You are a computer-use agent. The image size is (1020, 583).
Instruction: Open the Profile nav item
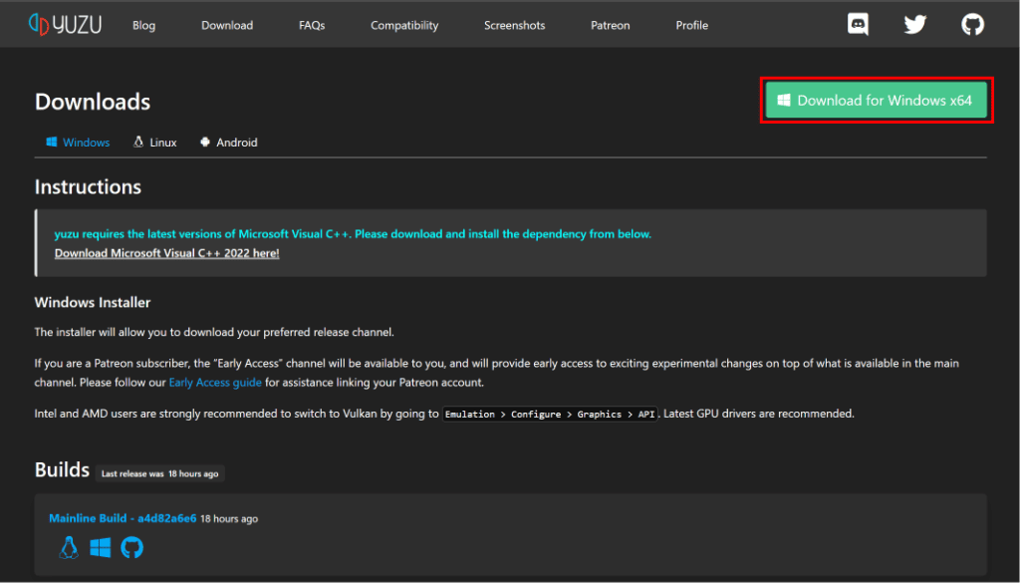point(691,25)
